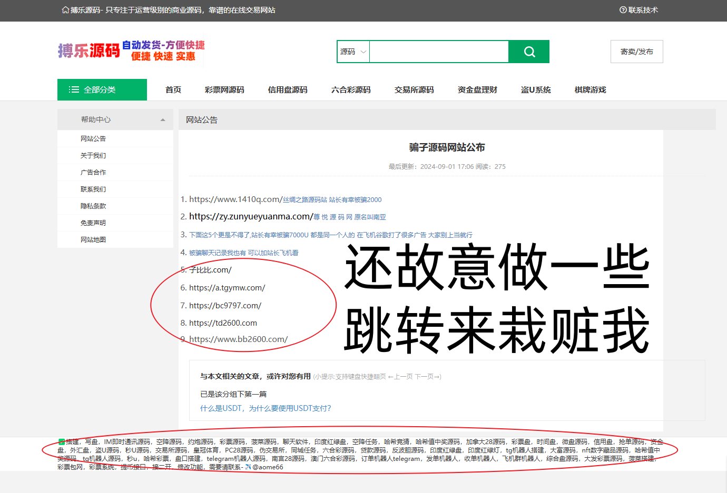Select 网站公告 in the sidebar
This screenshot has width=727, height=493.
93,139
